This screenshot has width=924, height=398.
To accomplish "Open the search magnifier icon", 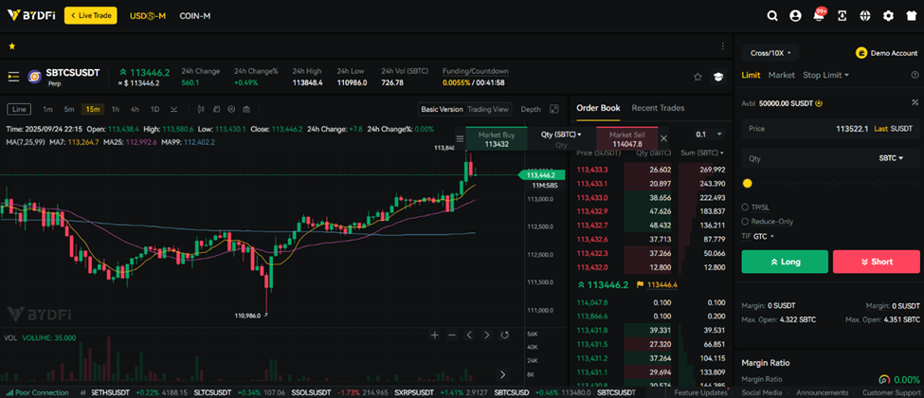I will pyautogui.click(x=772, y=16).
